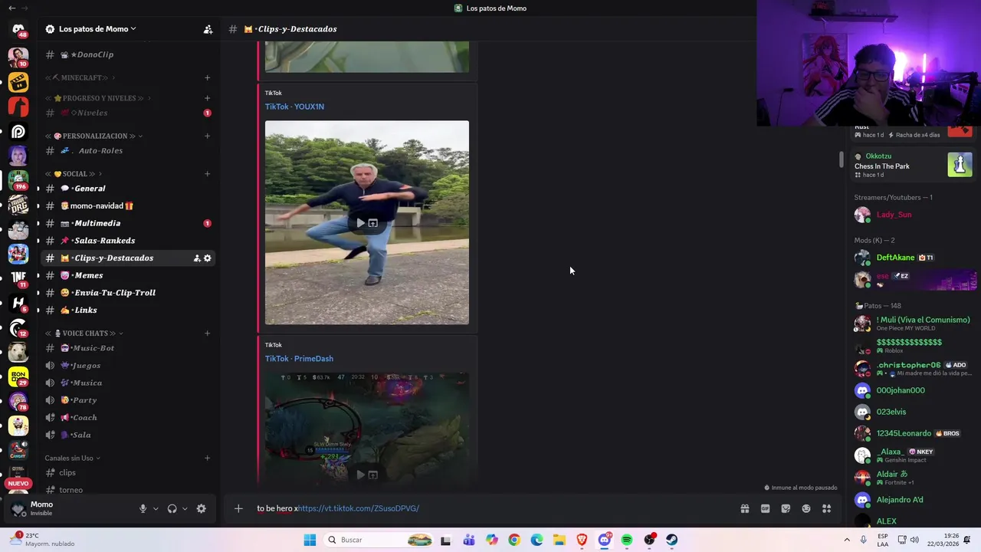Open microphone input options arrow

click(x=156, y=509)
